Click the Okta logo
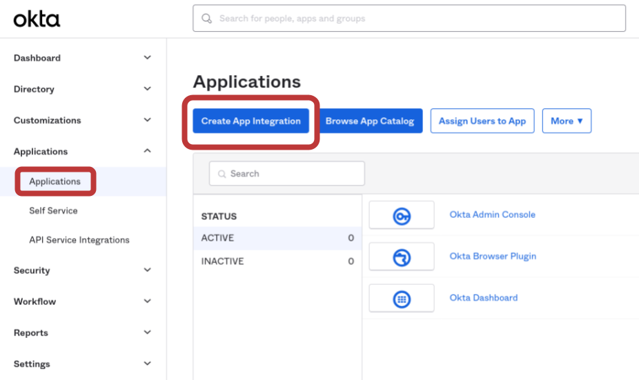The image size is (639, 380). click(x=37, y=19)
